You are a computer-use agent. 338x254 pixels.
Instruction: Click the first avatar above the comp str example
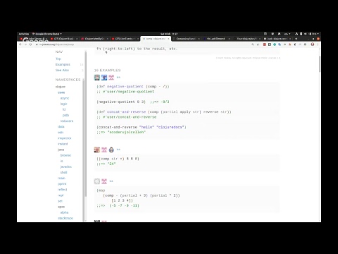point(97,150)
